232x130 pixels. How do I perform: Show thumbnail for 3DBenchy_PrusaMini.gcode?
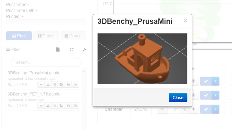pos(76,85)
